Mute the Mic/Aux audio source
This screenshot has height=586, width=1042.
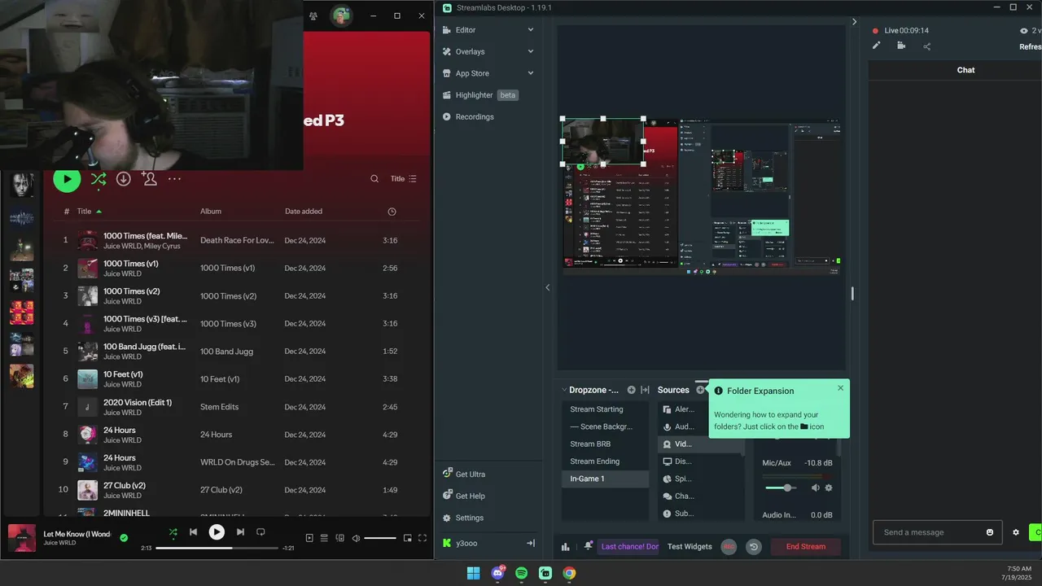(815, 488)
